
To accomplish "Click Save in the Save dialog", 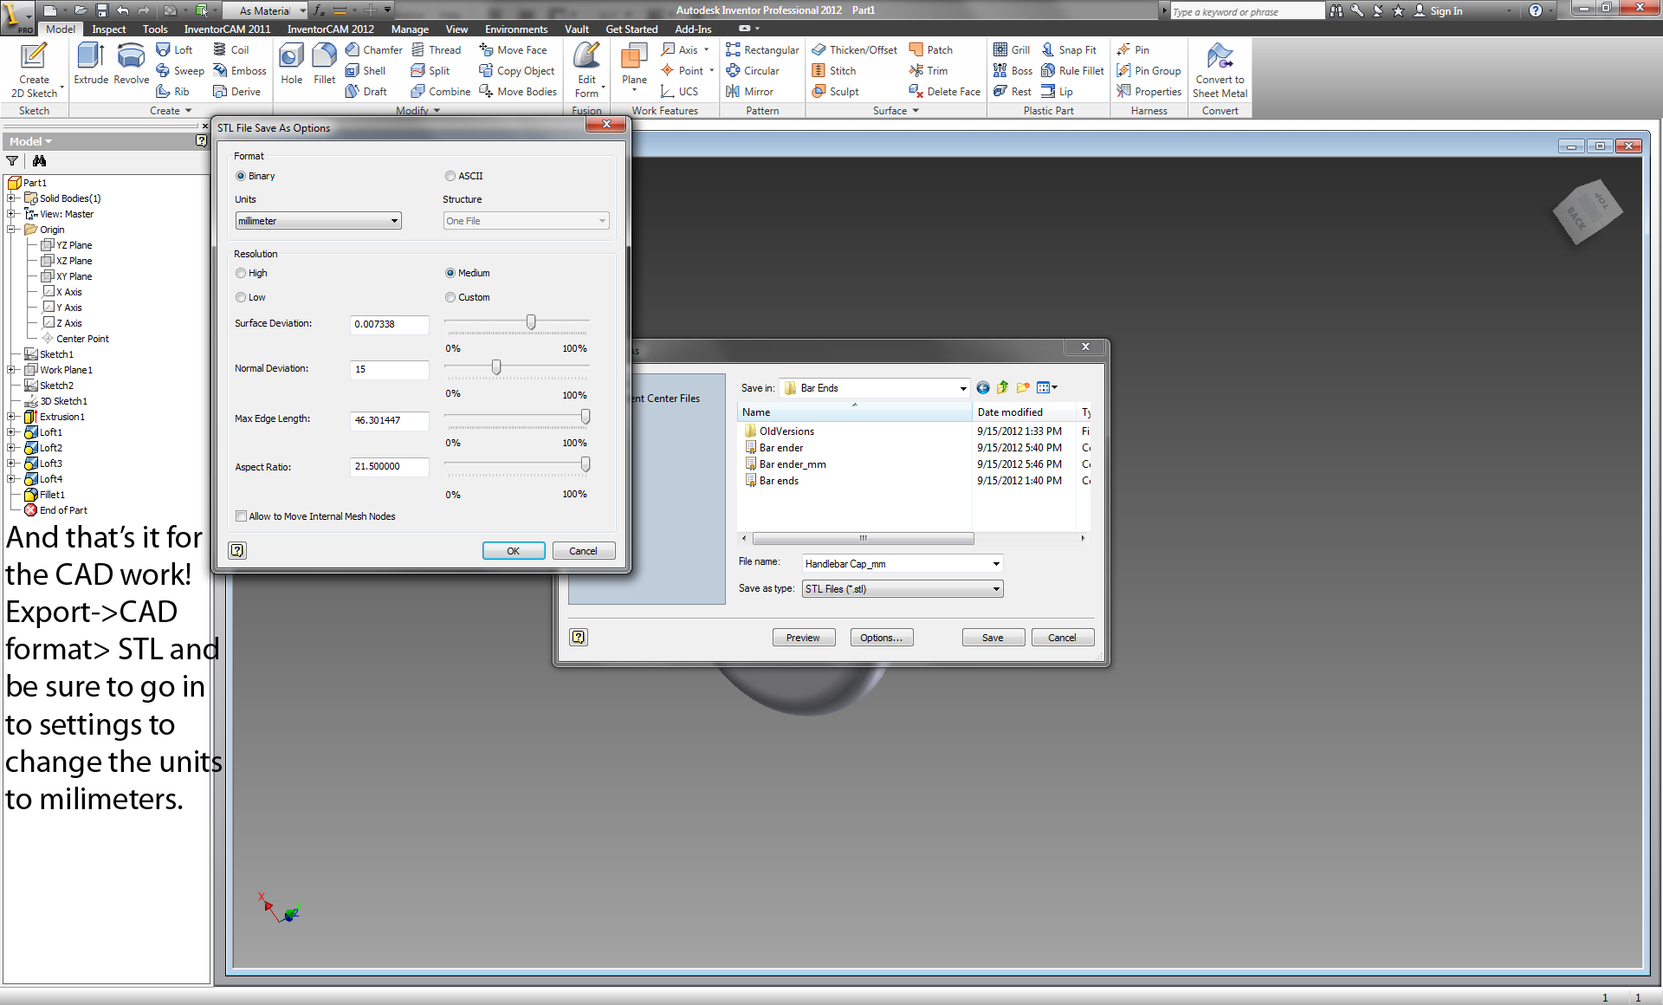I will (x=993, y=638).
